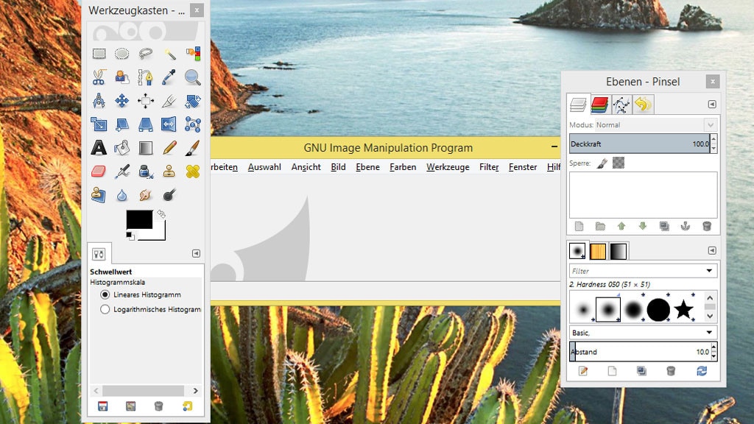This screenshot has width=754, height=424.
Task: Select the Free Select lasso tool
Action: click(145, 53)
